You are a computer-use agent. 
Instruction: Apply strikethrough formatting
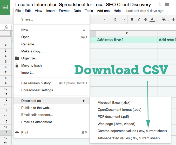(x=145, y=19)
